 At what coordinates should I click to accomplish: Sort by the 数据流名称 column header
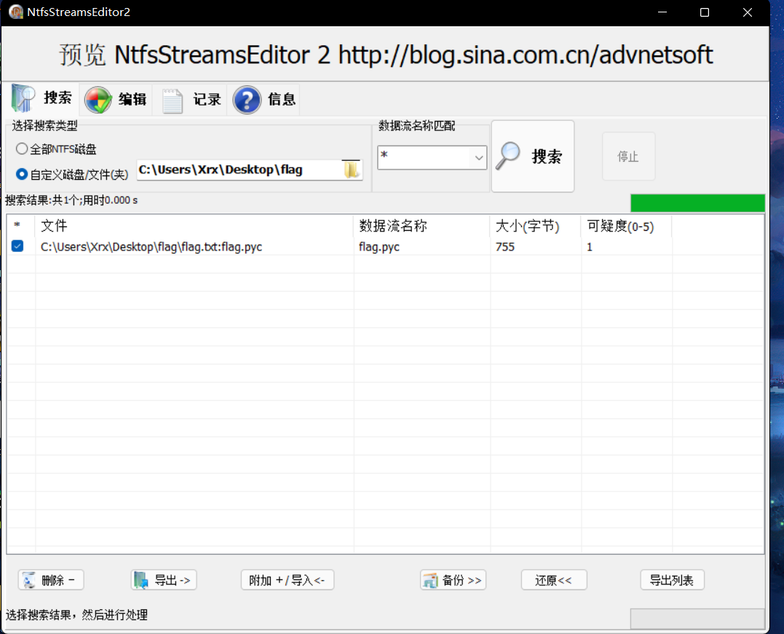coord(421,226)
